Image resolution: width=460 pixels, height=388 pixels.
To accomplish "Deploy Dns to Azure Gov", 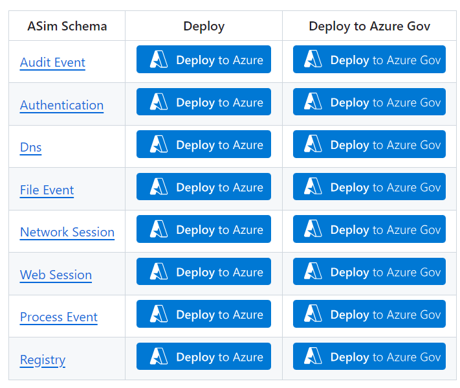I will click(369, 144).
